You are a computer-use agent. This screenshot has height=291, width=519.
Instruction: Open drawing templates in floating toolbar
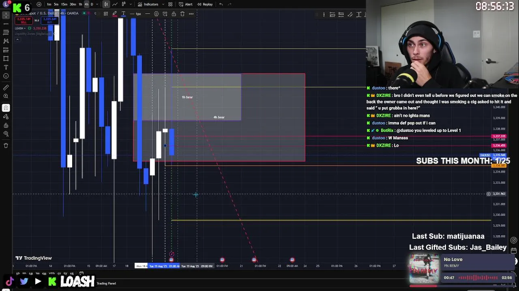106,14
